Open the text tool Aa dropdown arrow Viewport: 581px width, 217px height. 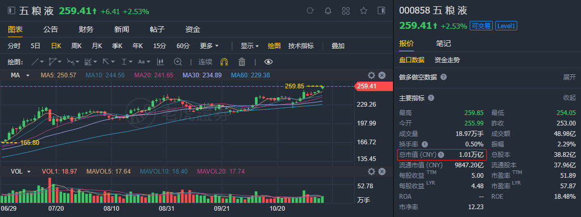[x=148, y=62]
